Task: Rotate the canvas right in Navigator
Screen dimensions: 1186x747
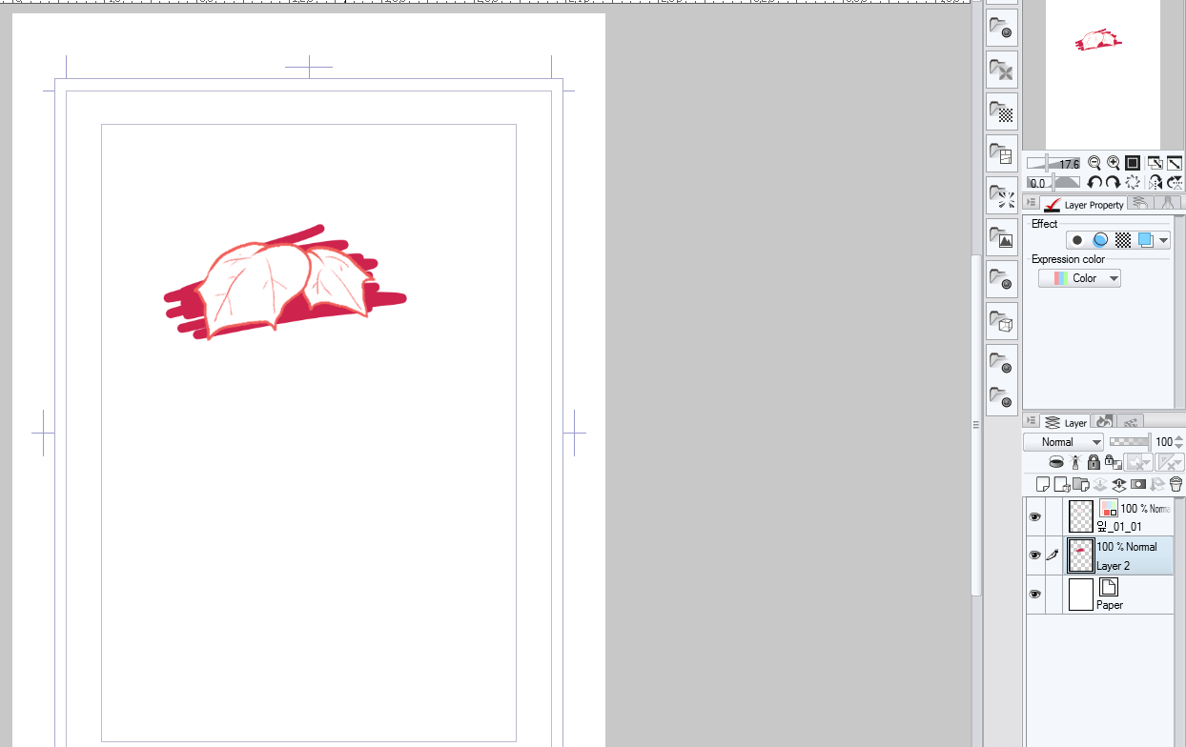Action: click(x=1113, y=182)
